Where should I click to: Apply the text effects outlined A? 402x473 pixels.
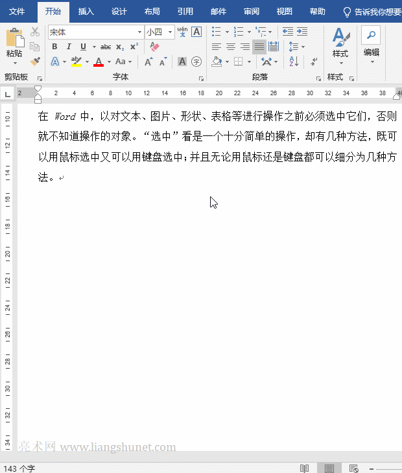(55, 62)
